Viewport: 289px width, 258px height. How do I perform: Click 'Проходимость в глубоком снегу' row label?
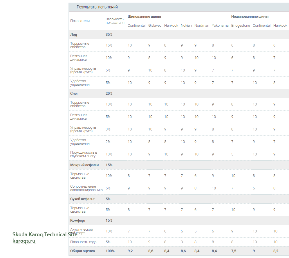tap(84, 154)
